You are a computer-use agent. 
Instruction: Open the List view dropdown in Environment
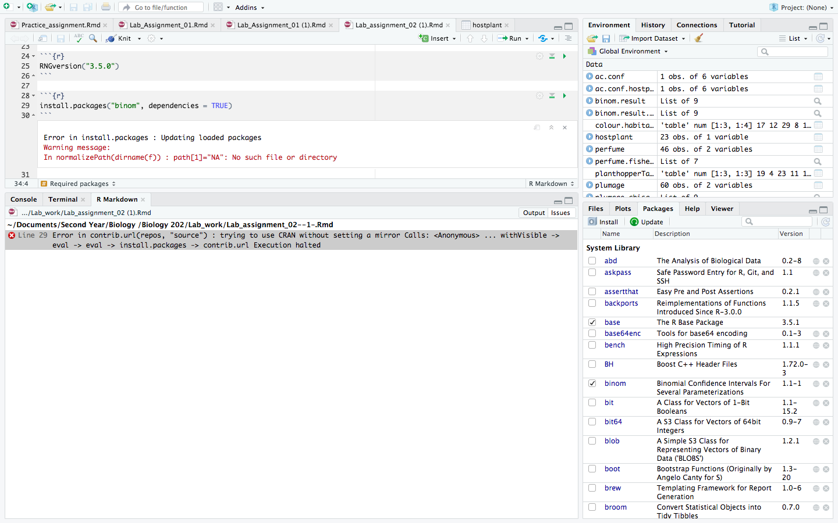(794, 38)
